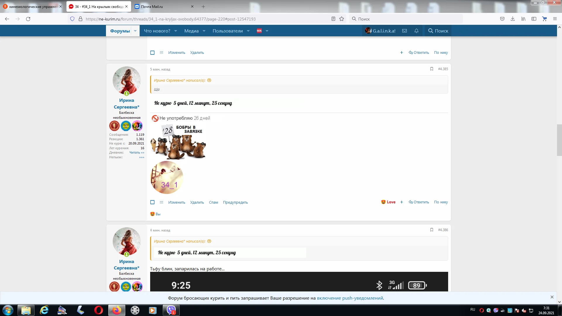
Task: Expand the Что нового? dropdown arrow
Action: [x=176, y=31]
